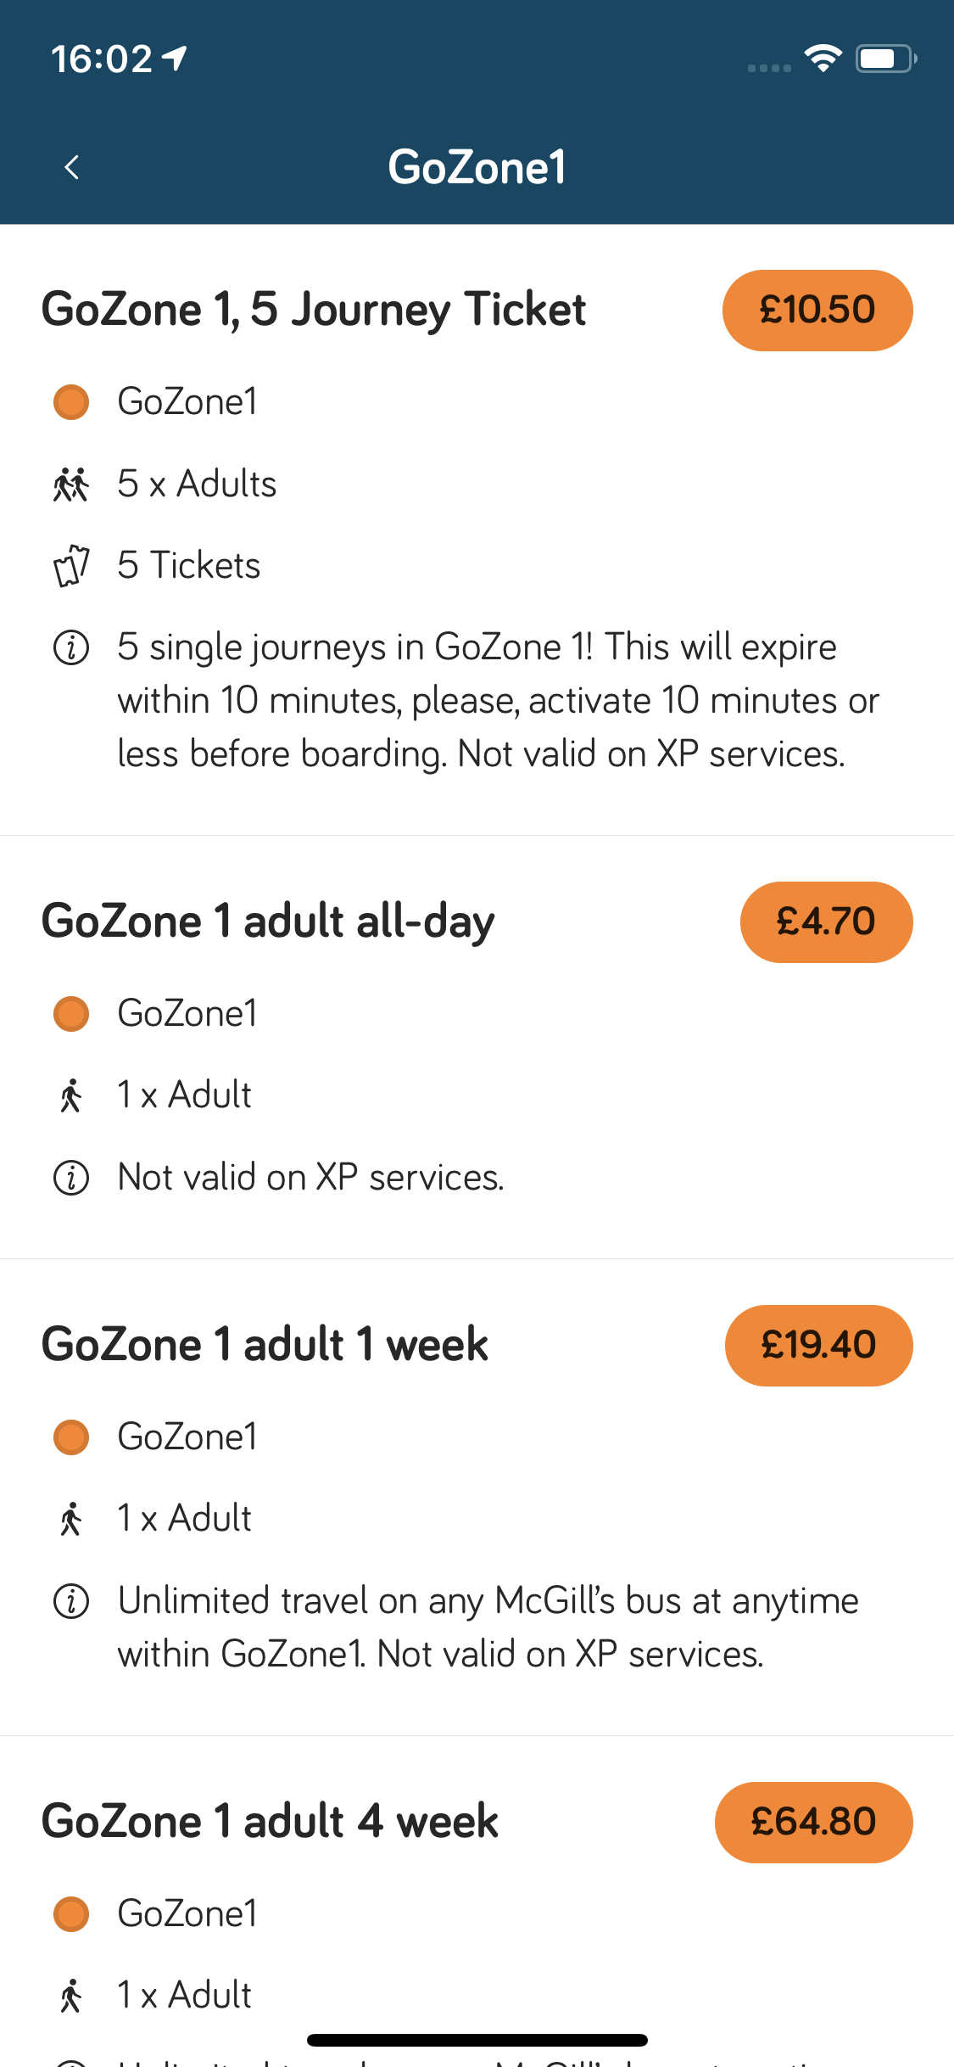Image resolution: width=954 pixels, height=2067 pixels.
Task: Tap the back chevron in header
Action: [72, 167]
